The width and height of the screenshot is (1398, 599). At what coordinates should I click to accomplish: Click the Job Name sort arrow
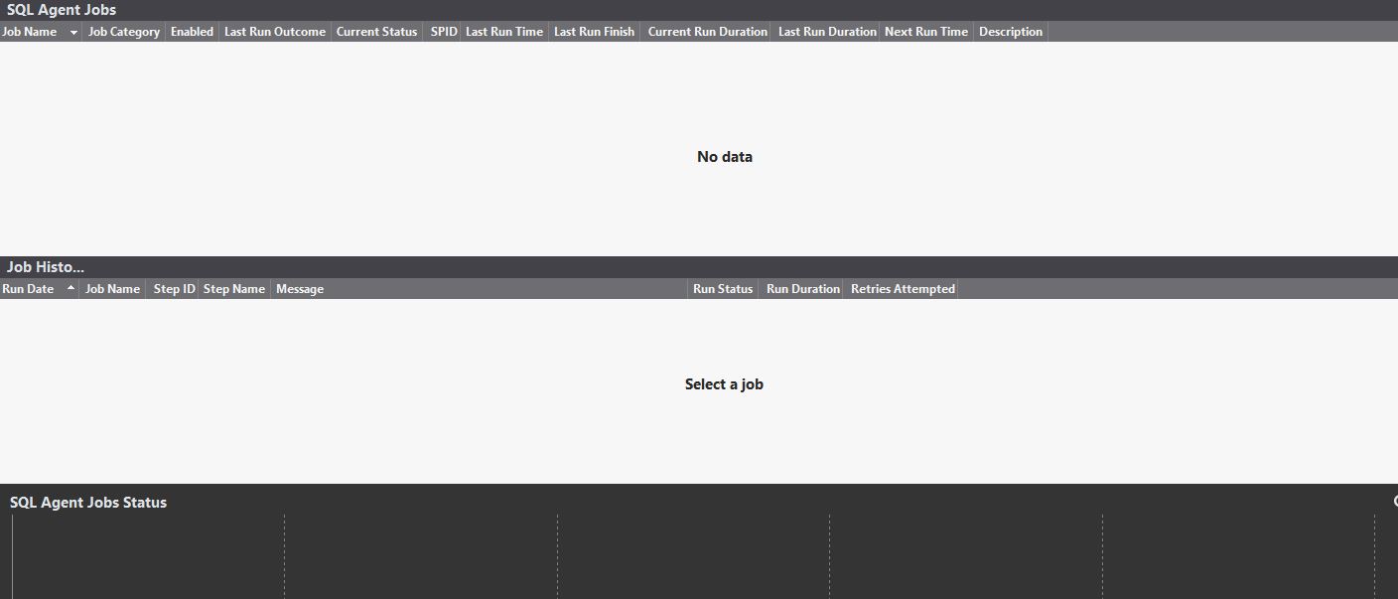(x=73, y=33)
